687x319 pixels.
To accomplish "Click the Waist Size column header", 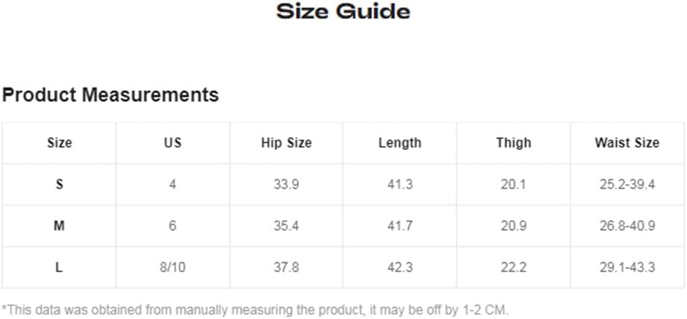I will click(627, 142).
